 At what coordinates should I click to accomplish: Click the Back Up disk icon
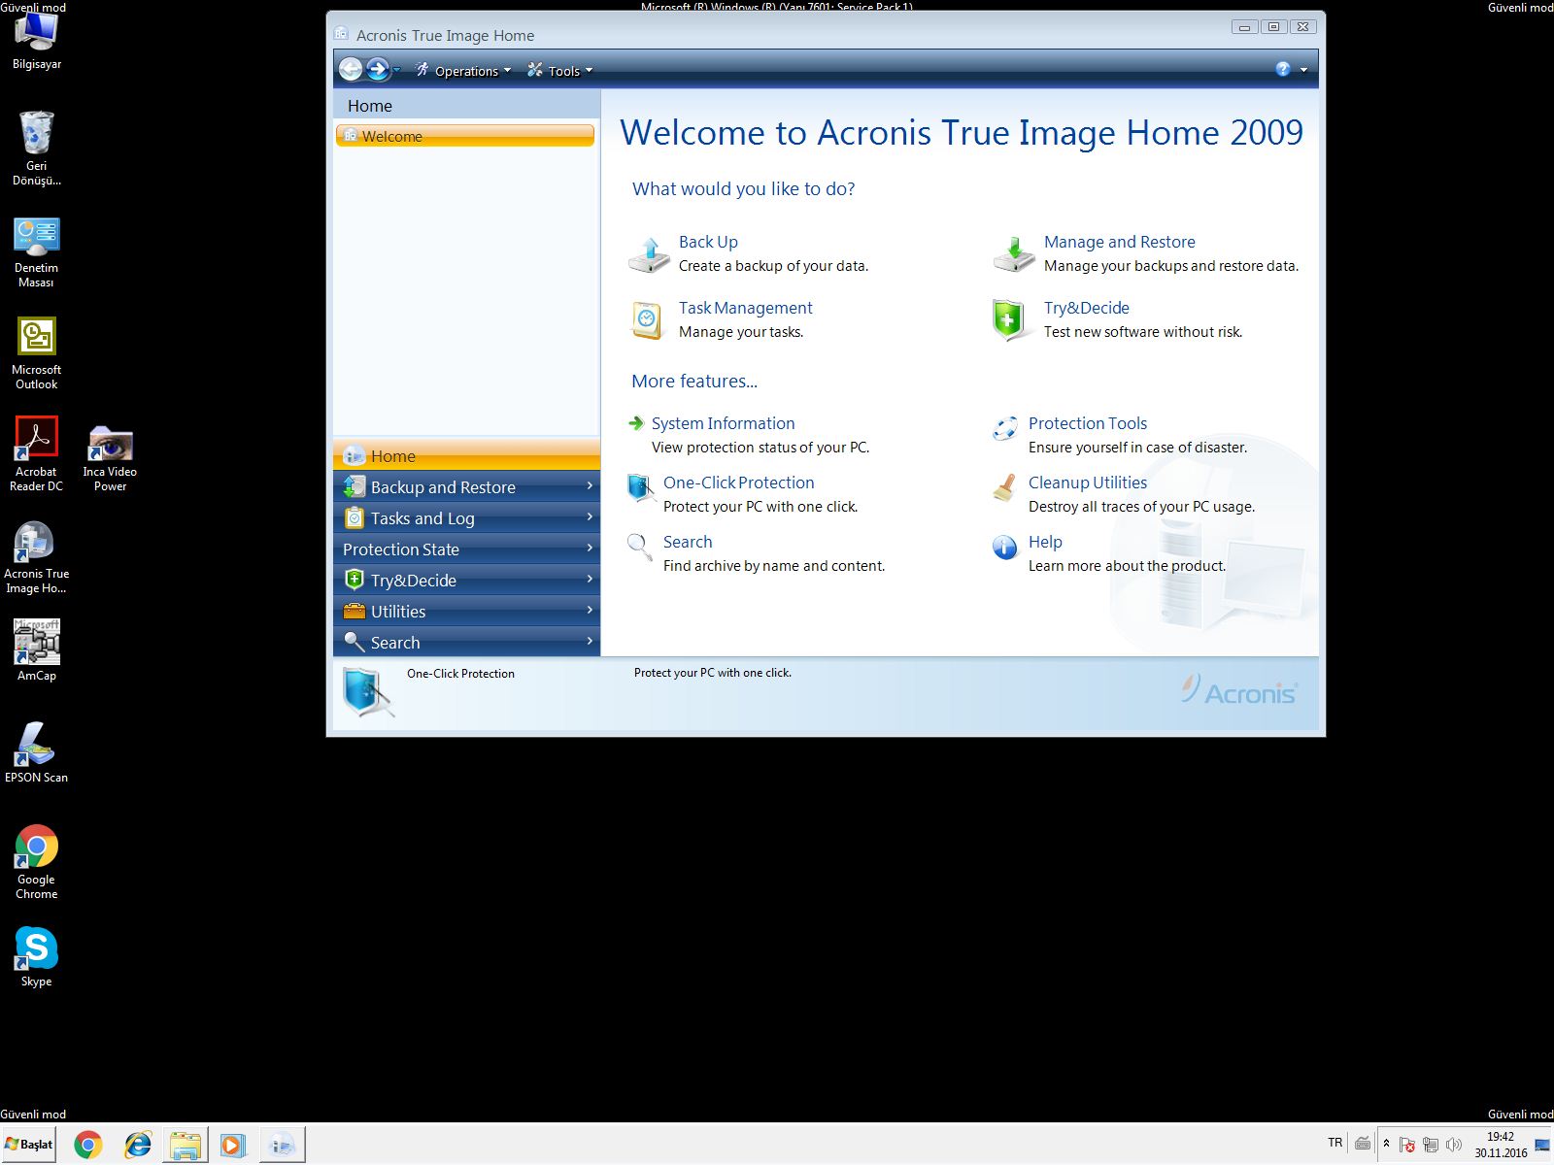pyautogui.click(x=649, y=253)
